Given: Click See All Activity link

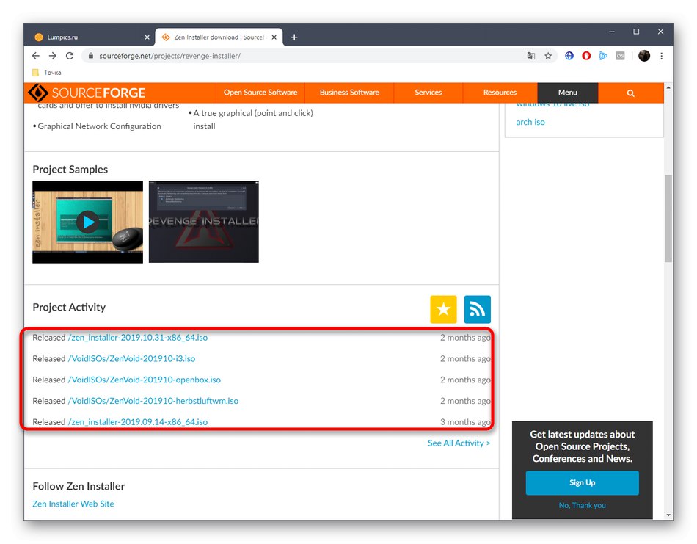Looking at the screenshot, I should coord(459,443).
